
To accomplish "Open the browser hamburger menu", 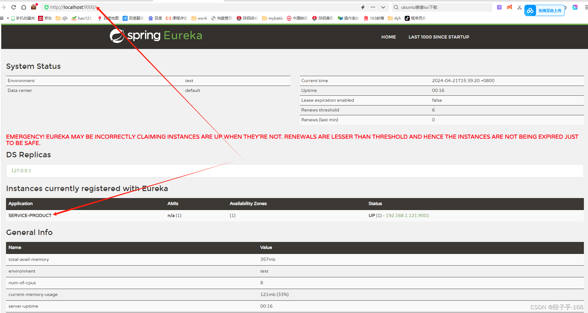I will tap(586, 7).
